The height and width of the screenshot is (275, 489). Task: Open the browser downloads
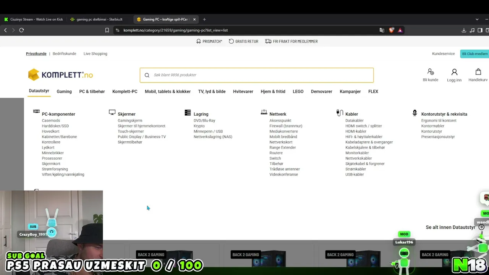(x=464, y=30)
